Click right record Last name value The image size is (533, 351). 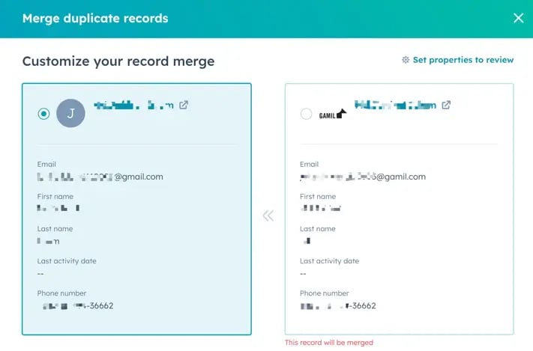click(307, 241)
